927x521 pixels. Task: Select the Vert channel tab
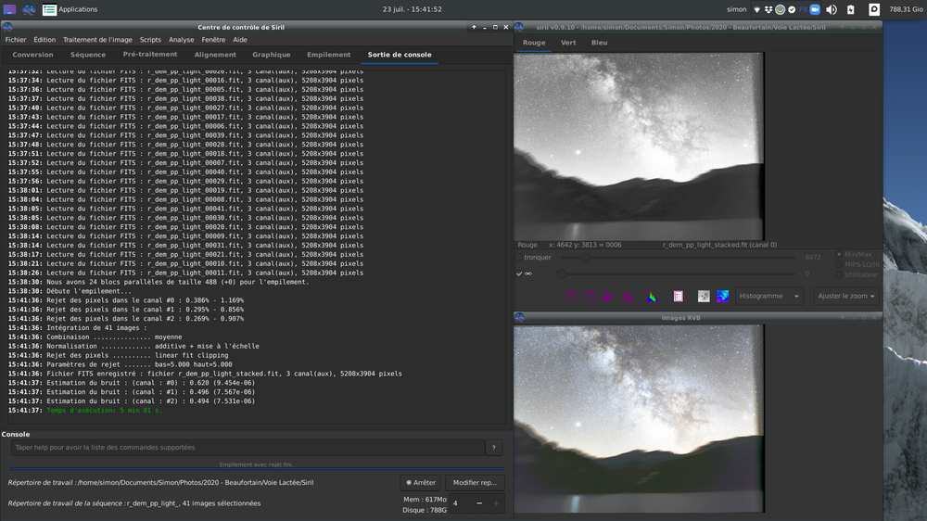click(x=568, y=43)
